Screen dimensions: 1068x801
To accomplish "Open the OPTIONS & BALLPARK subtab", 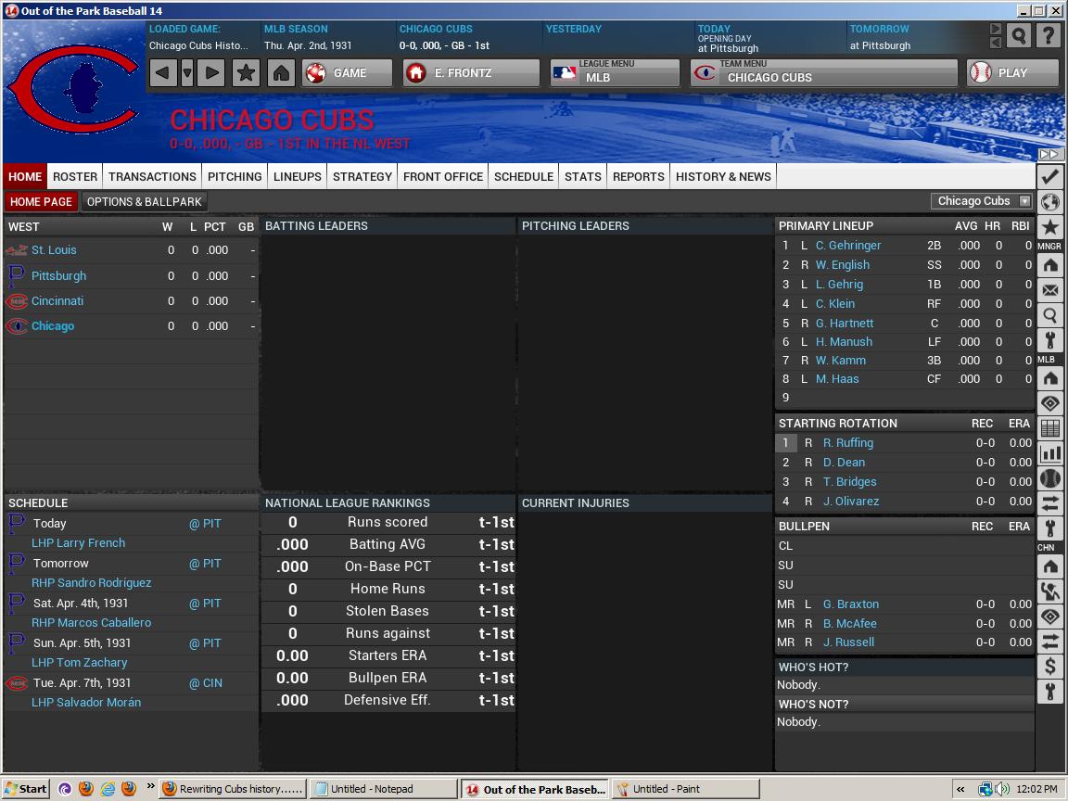I will tap(144, 201).
